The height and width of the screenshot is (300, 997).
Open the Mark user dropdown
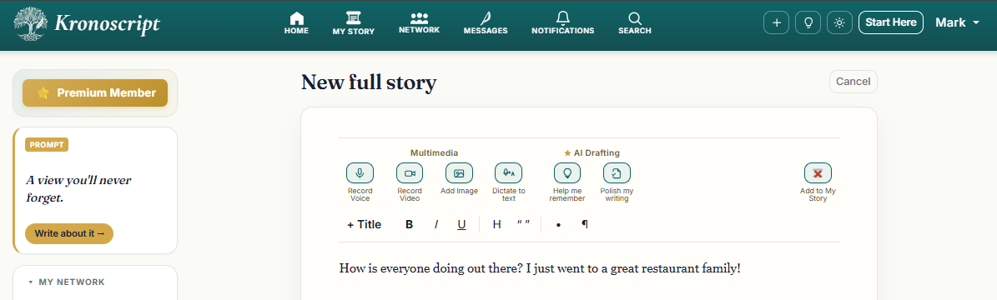pyautogui.click(x=957, y=22)
